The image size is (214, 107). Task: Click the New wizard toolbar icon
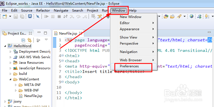coord(5,16)
